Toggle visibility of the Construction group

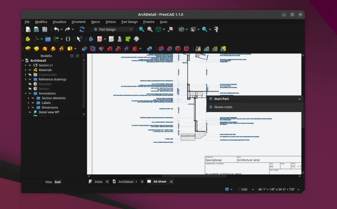[30, 75]
